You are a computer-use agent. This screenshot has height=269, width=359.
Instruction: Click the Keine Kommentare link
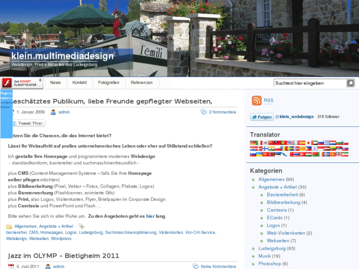point(218,267)
